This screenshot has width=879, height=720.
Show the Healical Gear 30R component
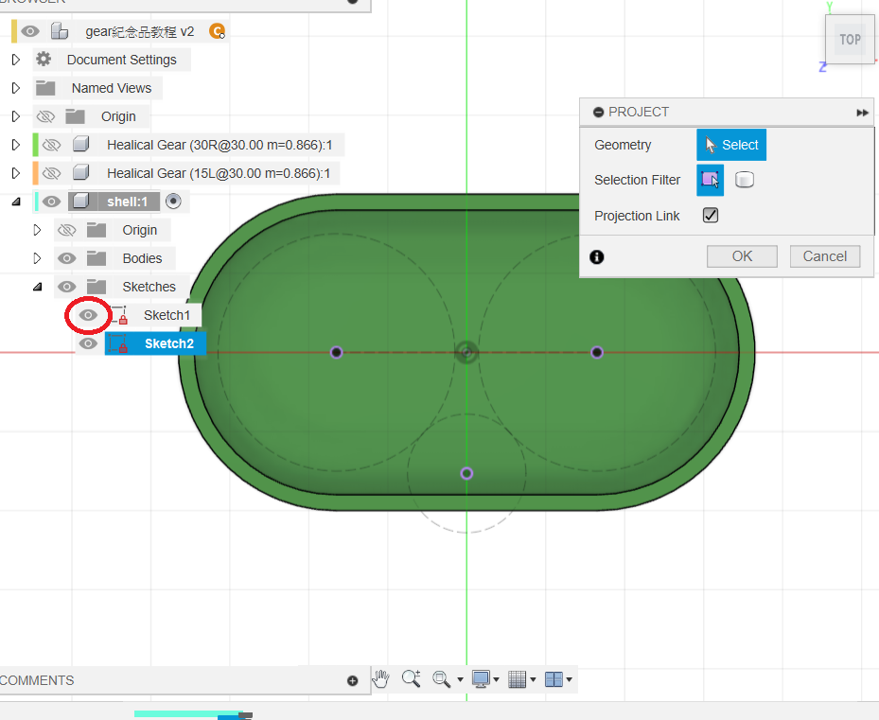(x=52, y=145)
